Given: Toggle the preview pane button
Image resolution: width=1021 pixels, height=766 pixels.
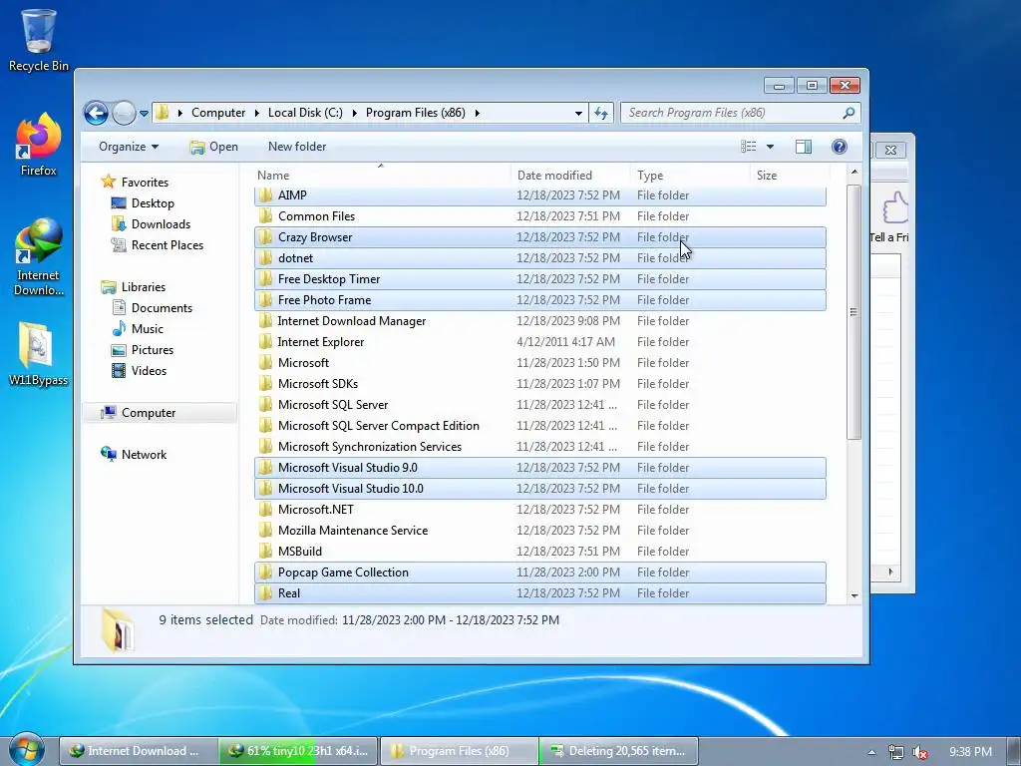Looking at the screenshot, I should (x=804, y=147).
